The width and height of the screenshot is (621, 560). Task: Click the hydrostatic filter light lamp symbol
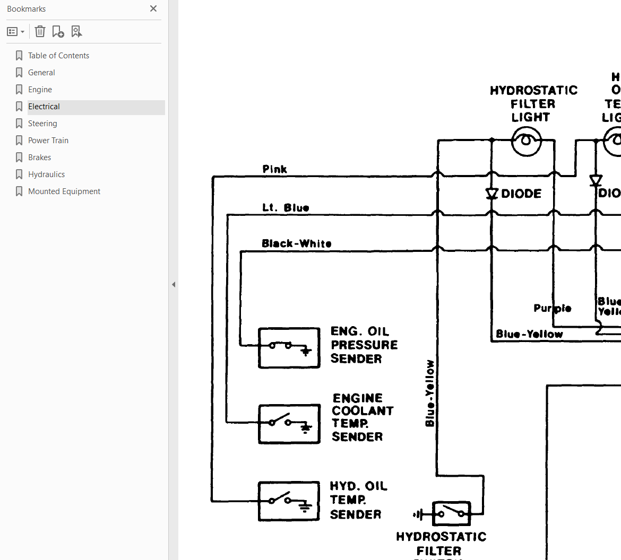pyautogui.click(x=526, y=141)
